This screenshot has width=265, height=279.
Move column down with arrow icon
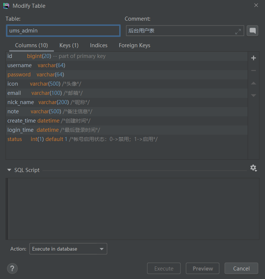254,95
